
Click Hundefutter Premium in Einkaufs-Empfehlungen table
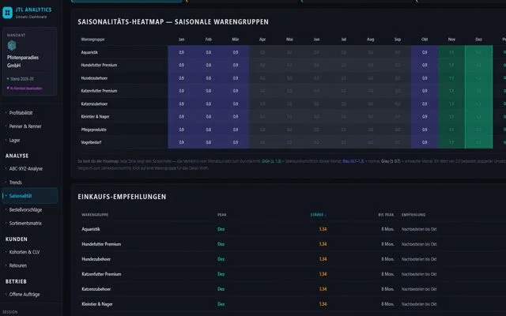(x=101, y=244)
